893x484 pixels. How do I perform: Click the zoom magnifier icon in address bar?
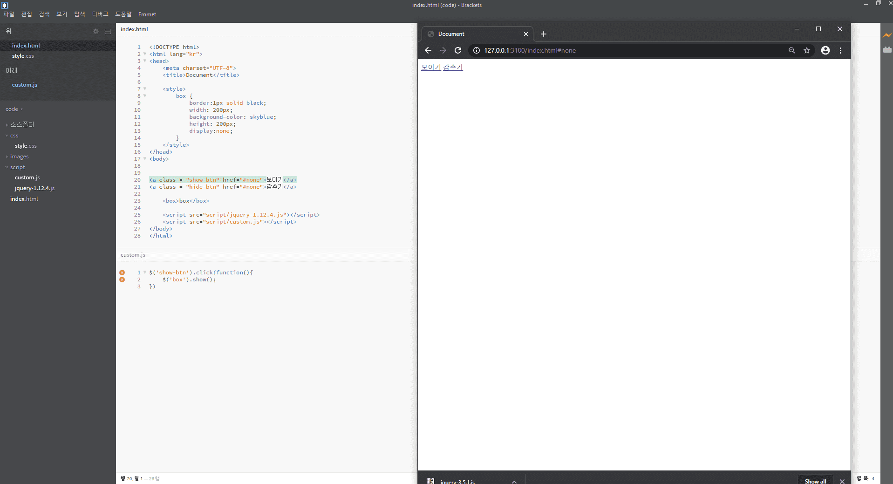click(x=791, y=50)
